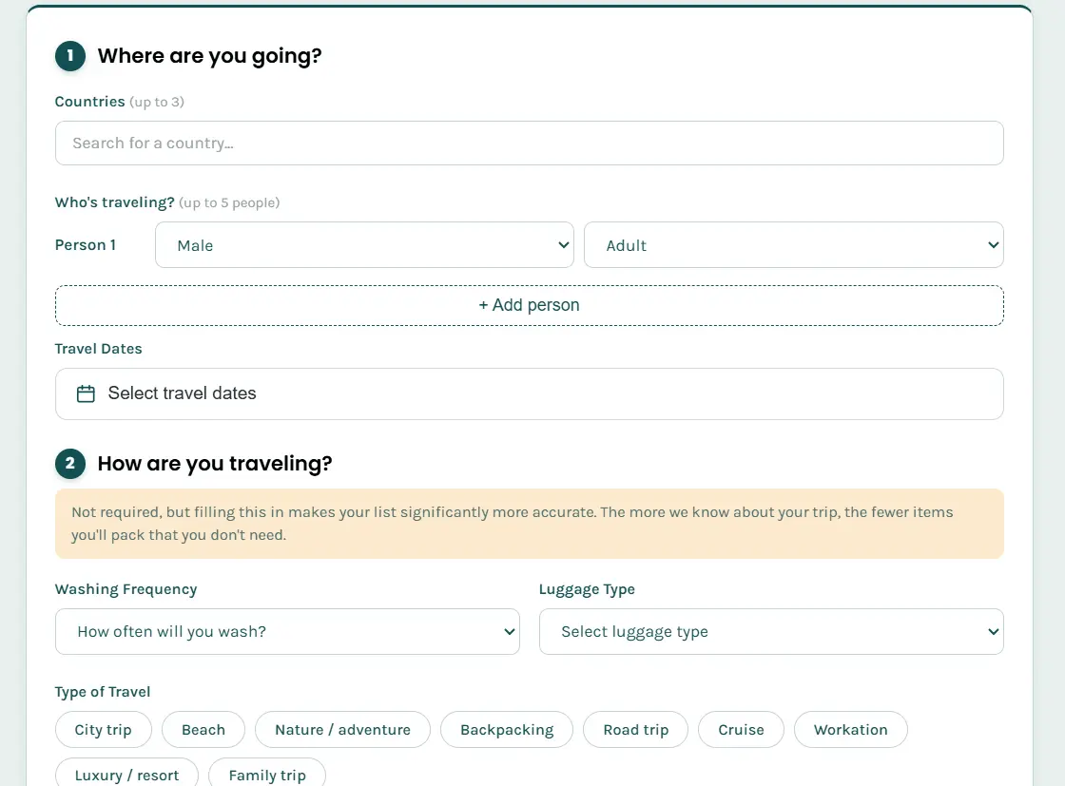This screenshot has height=786, width=1065.
Task: Expand the Select luggage type dropdown
Action: pyautogui.click(x=771, y=632)
